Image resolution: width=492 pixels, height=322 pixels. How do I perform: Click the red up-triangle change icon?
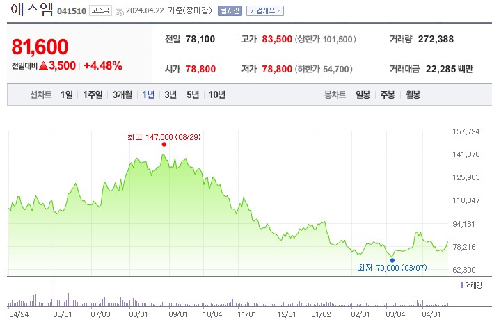click(x=44, y=65)
